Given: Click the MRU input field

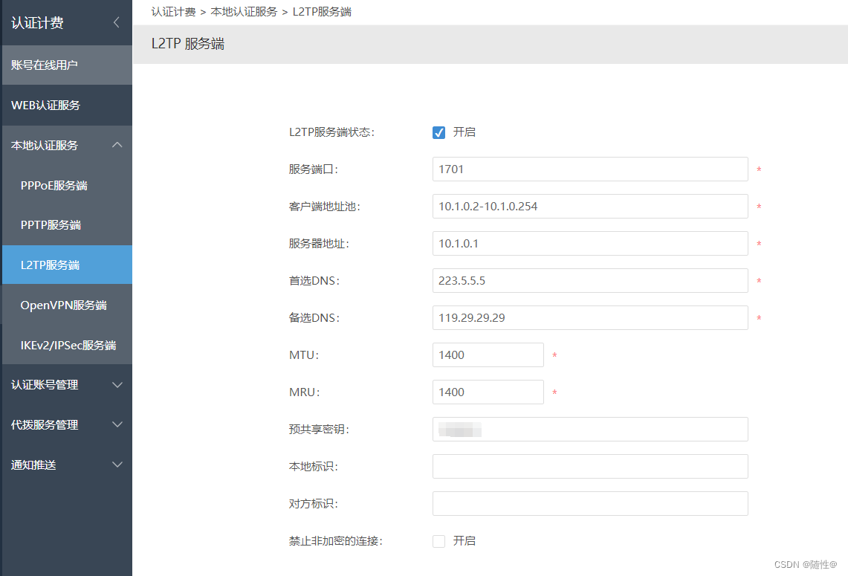Looking at the screenshot, I should (x=488, y=392).
